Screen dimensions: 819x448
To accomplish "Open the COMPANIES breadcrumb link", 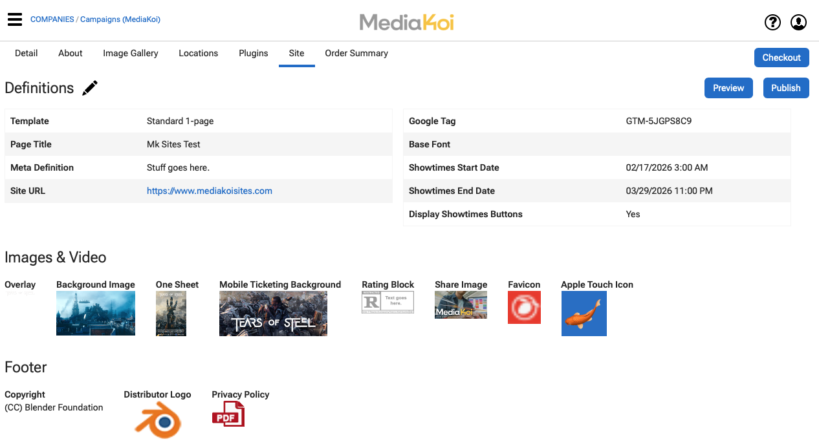I will 52,19.
